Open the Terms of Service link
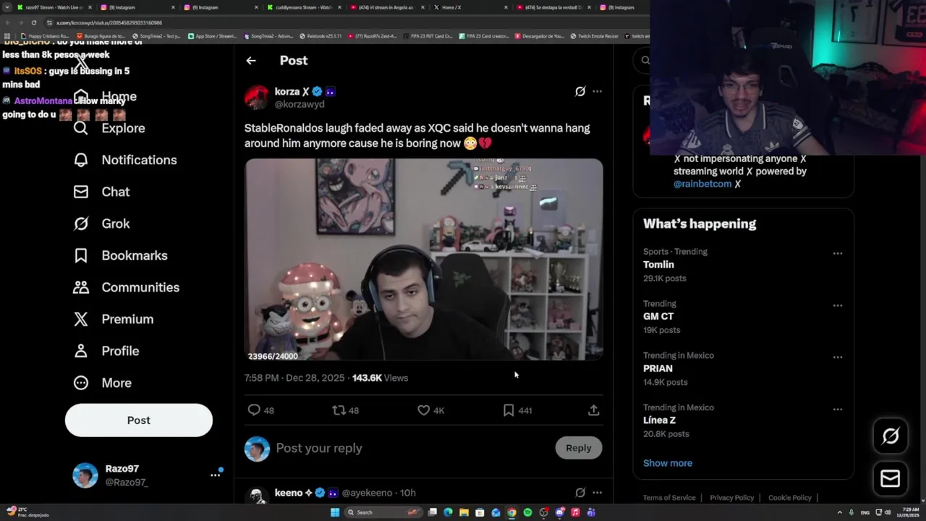Image resolution: width=926 pixels, height=521 pixels. coord(669,498)
